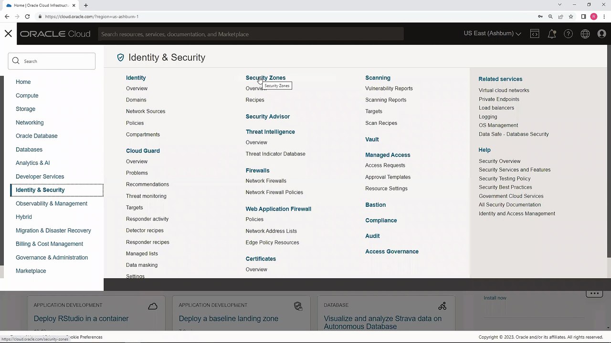
Task: Click the Install now link
Action: pyautogui.click(x=495, y=298)
